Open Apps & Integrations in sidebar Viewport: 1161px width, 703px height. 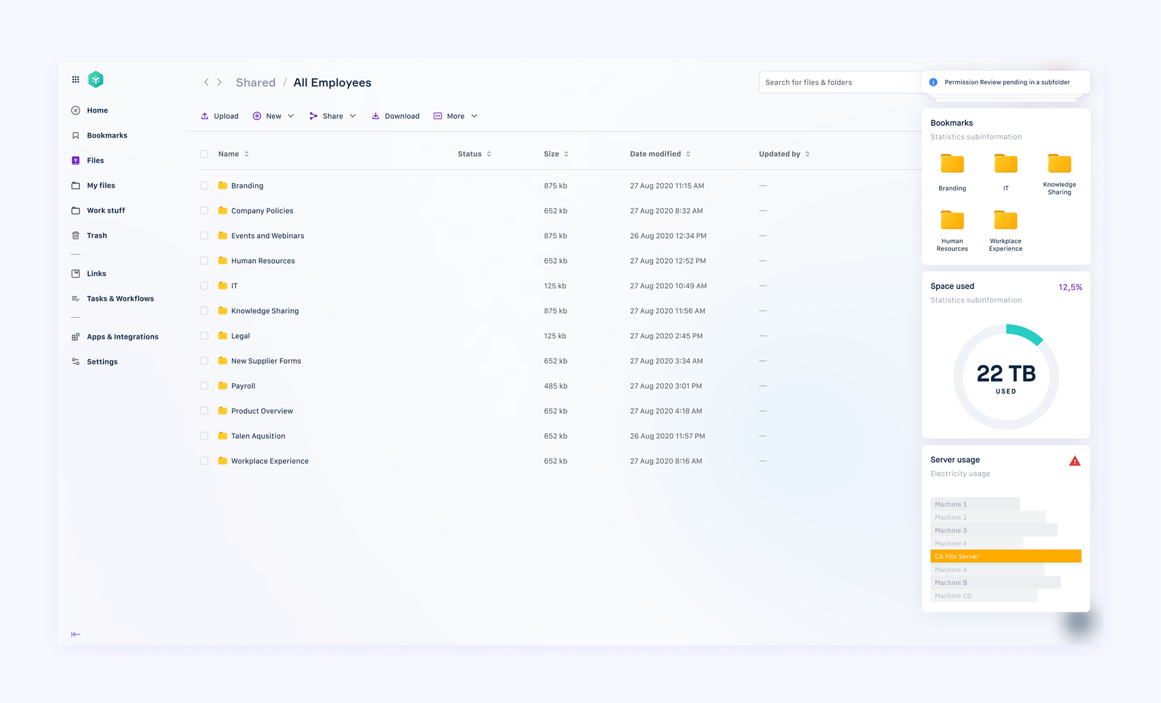click(x=122, y=337)
